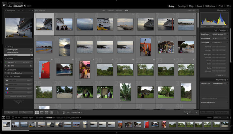Open the White Balance As Shot dropdown
The image size is (233, 134).
(x=219, y=38)
